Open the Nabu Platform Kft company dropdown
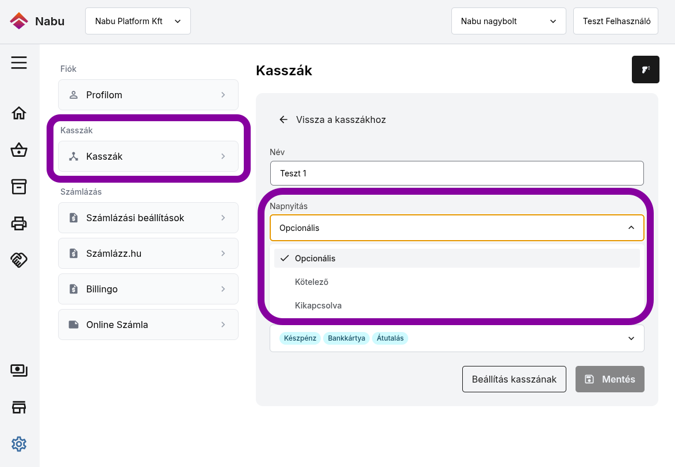Image resolution: width=675 pixels, height=467 pixels. coord(138,21)
